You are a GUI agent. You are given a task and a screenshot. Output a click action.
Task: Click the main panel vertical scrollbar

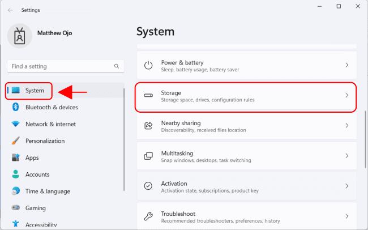point(365,139)
